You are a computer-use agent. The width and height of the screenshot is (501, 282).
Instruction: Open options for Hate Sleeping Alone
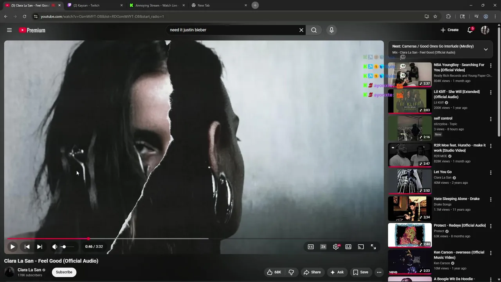click(x=491, y=199)
